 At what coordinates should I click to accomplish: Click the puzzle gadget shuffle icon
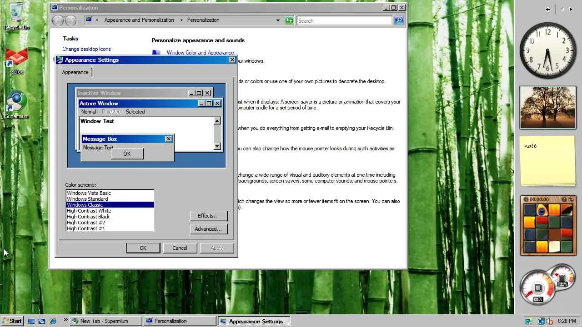coord(572,199)
